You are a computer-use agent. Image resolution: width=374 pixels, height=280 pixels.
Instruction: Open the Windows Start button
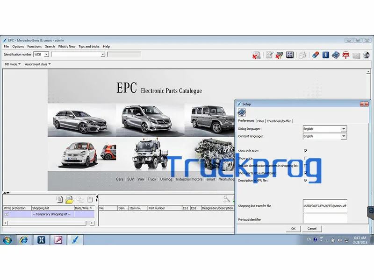pos(7,240)
